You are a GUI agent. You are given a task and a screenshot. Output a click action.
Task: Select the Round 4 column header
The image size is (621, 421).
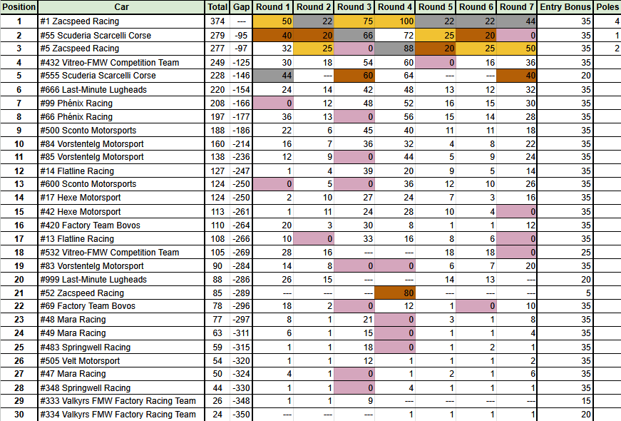point(396,7)
